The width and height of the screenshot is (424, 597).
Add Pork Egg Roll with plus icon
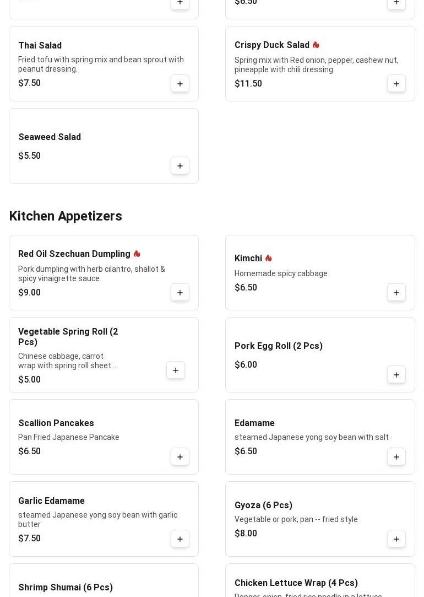pyautogui.click(x=396, y=375)
